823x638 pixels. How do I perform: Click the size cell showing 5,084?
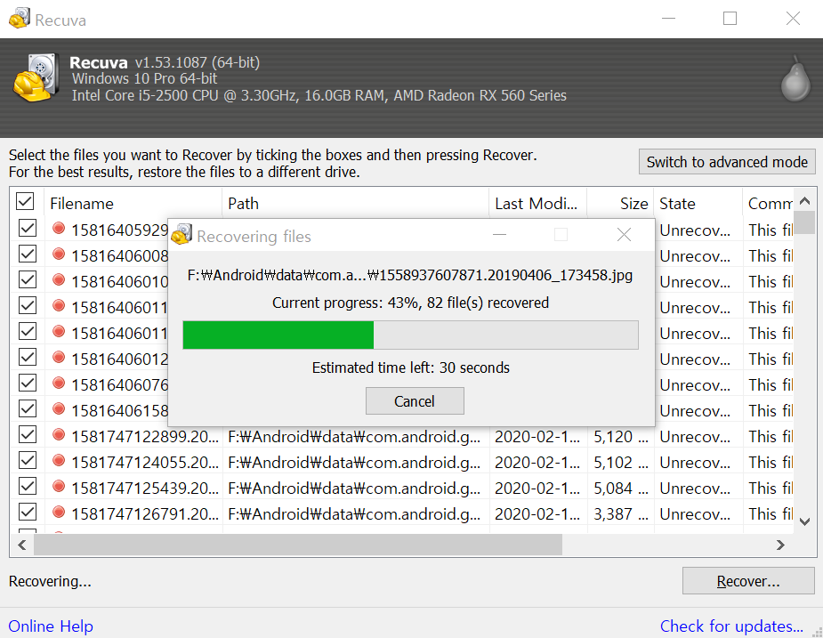[621, 488]
